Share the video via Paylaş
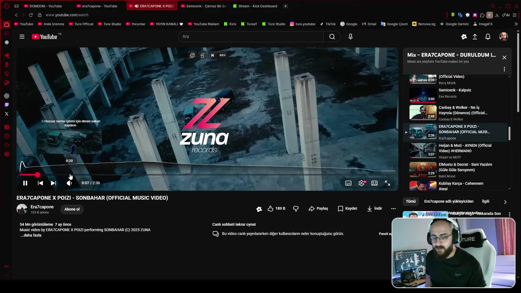The height and width of the screenshot is (293, 521). pyautogui.click(x=318, y=209)
